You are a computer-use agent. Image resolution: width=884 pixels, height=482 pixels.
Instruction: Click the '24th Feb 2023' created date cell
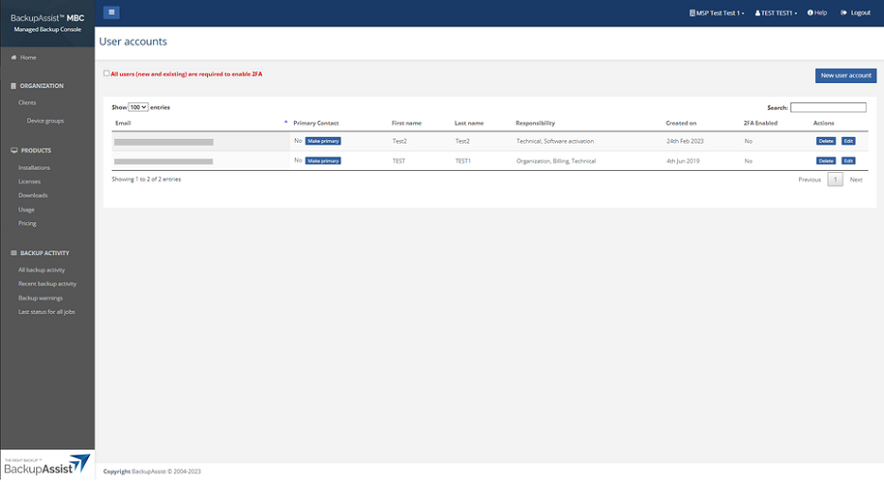point(685,141)
